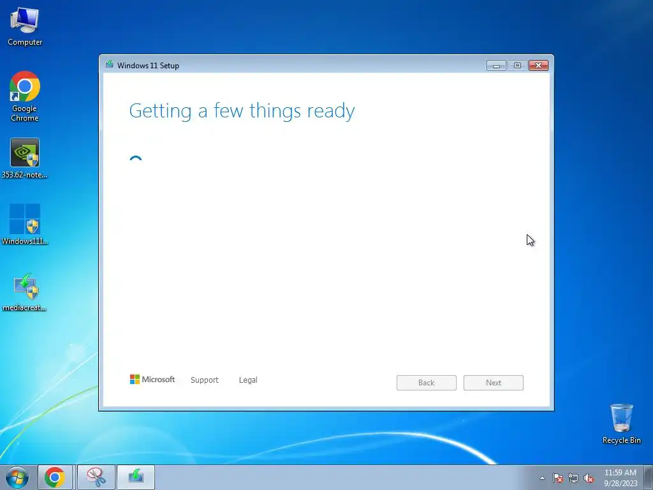Click the Support link in Setup
This screenshot has width=653, height=490.
[x=205, y=380]
